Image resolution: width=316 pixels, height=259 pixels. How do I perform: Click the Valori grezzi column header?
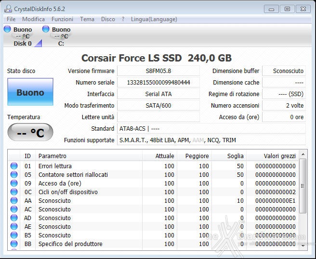coord(273,156)
